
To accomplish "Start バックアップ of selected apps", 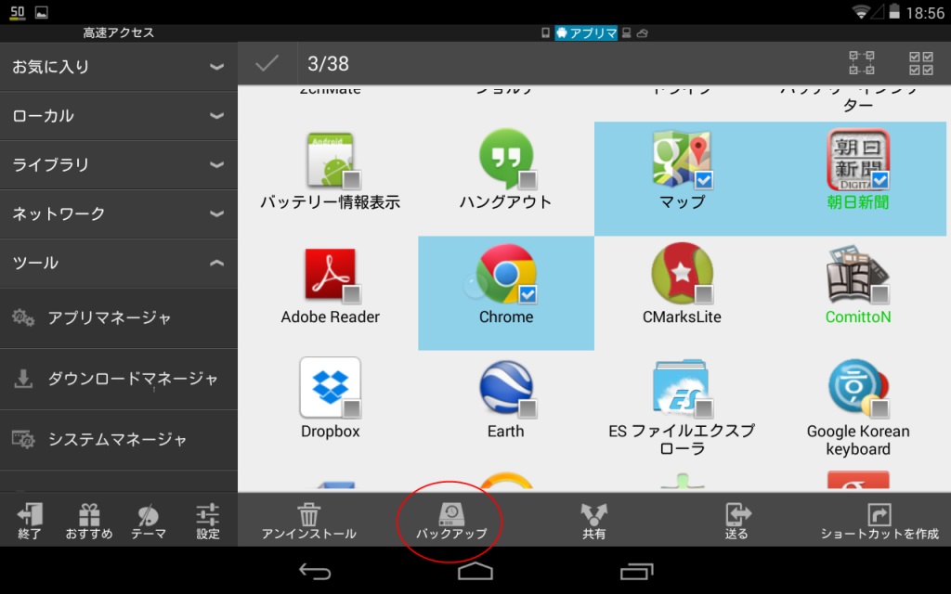I will (x=451, y=522).
